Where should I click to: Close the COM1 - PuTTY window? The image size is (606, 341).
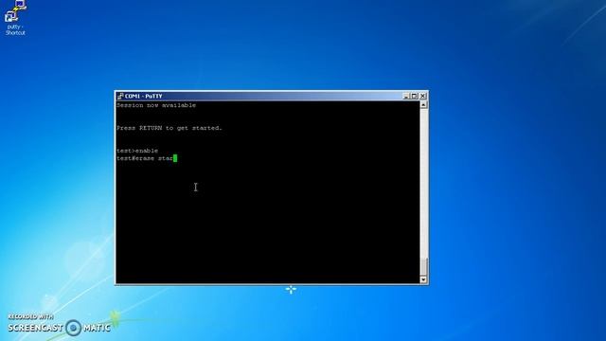point(423,96)
